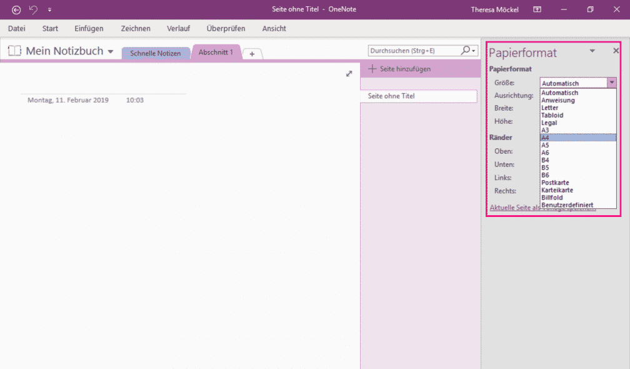Viewport: 630px width, 369px height.
Task: Click the Undo icon
Action: pyautogui.click(x=32, y=9)
